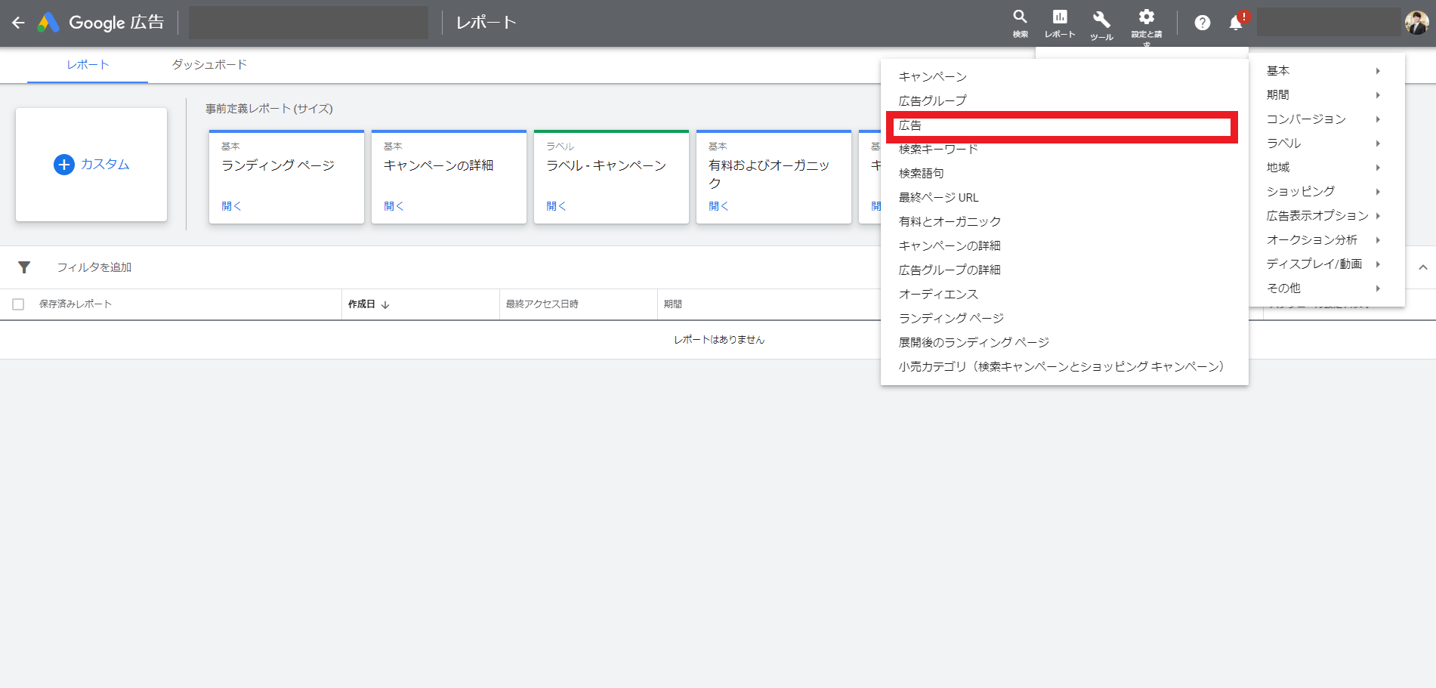Select 広告グループ from the menu
Viewport: 1436px width, 688px height.
[1064, 101]
